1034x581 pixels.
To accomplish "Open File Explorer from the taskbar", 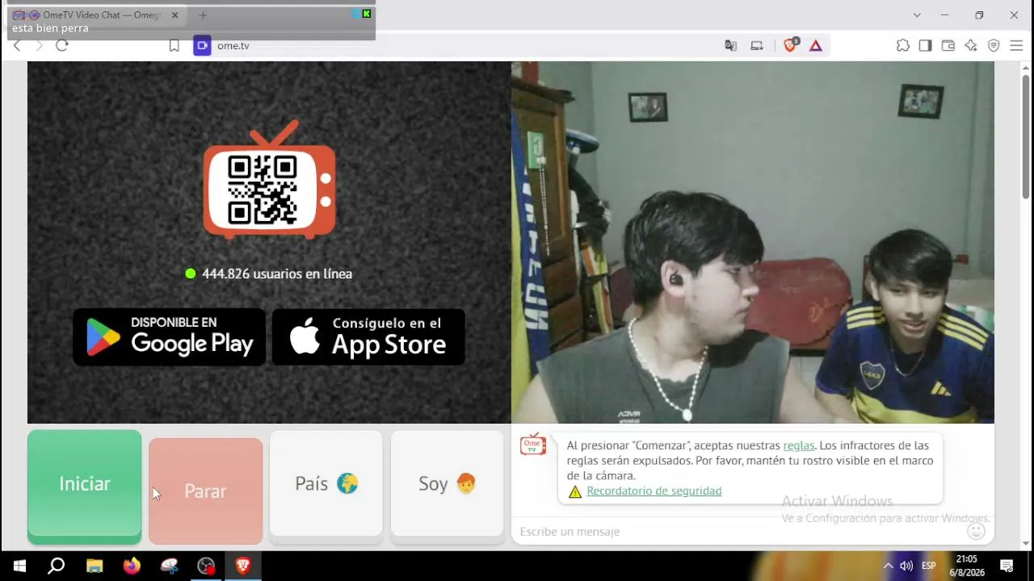I will coord(95,566).
